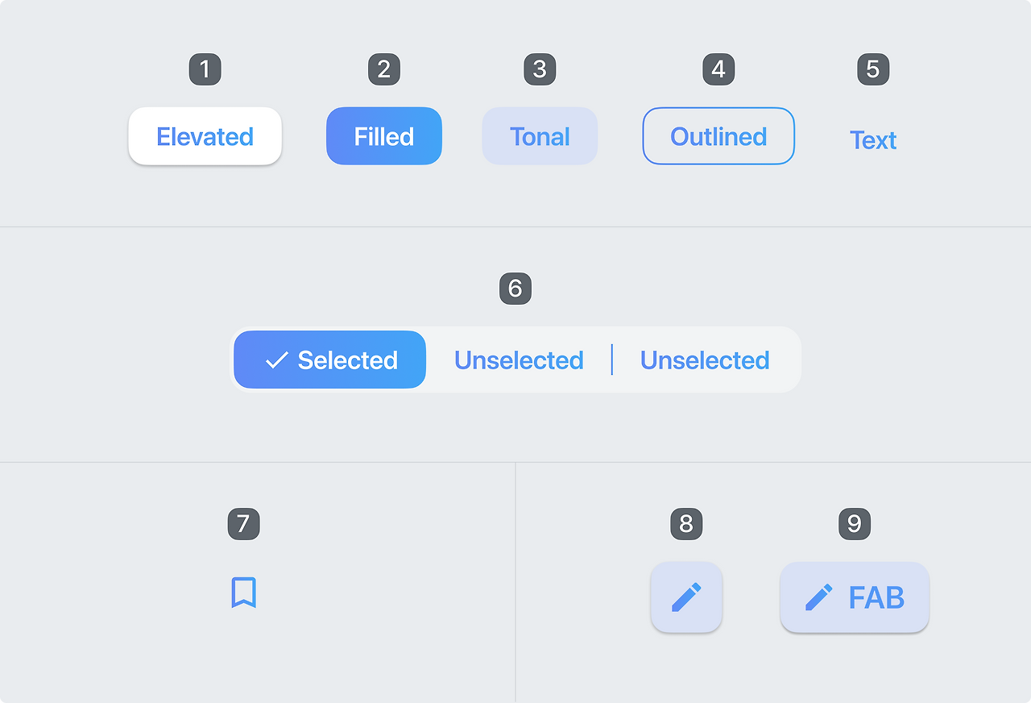
Task: Click the extended FAB with pencil icon
Action: point(854,597)
